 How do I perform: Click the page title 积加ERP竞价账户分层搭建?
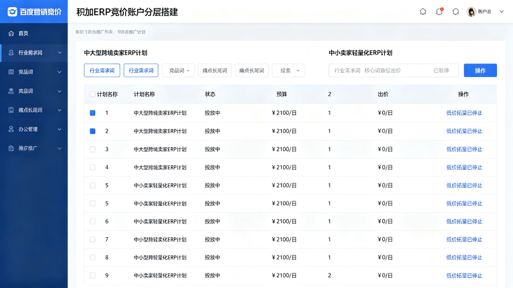click(127, 12)
